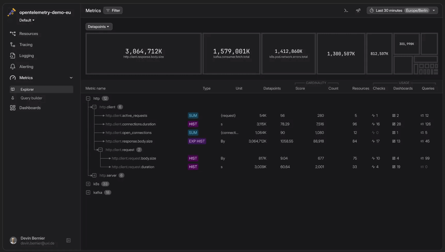The width and height of the screenshot is (445, 252).
Task: Click the telescope icon near the time picker
Action: pyautogui.click(x=358, y=10)
